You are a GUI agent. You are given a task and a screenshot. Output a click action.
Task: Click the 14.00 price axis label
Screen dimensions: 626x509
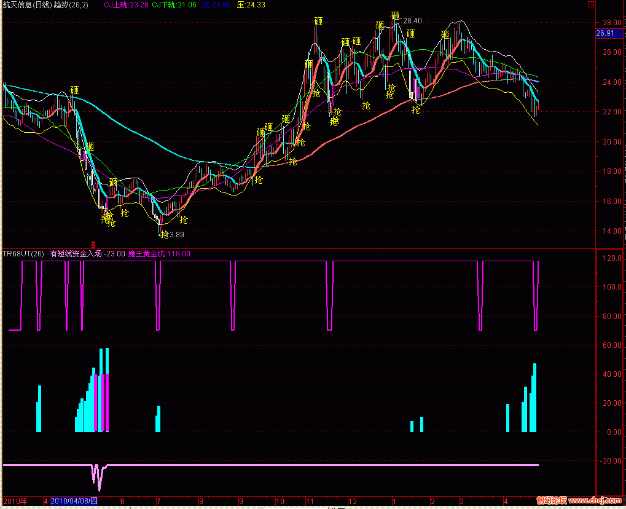tap(612, 231)
